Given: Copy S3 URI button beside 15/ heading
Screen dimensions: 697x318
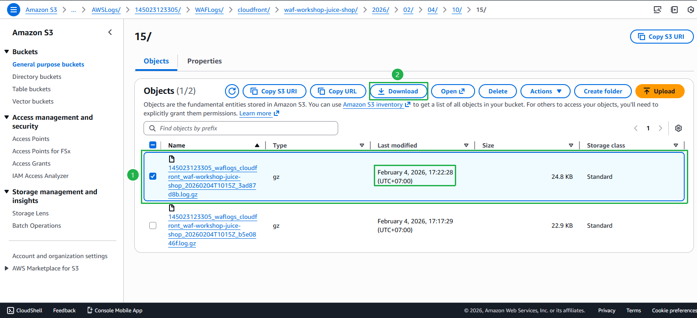Looking at the screenshot, I should click(x=662, y=37).
